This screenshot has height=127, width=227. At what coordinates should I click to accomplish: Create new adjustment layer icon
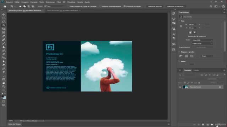207,125
